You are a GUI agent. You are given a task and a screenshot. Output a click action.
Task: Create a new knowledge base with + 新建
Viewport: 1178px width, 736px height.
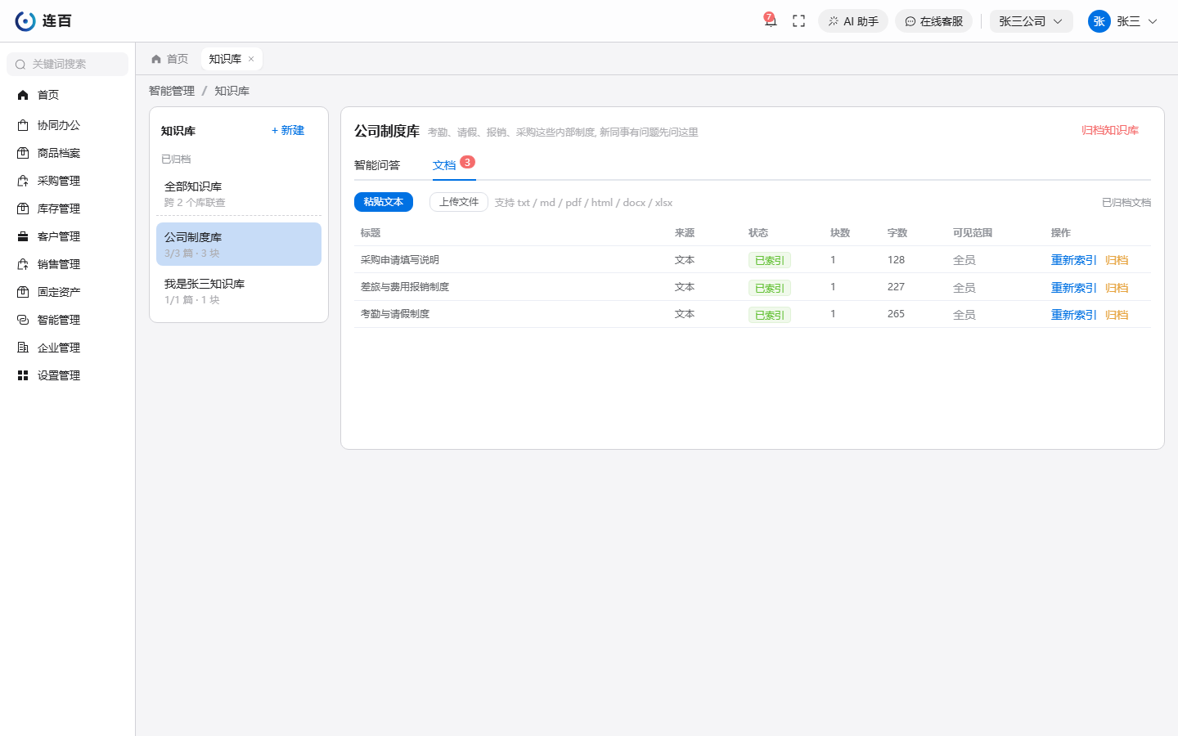tap(288, 131)
